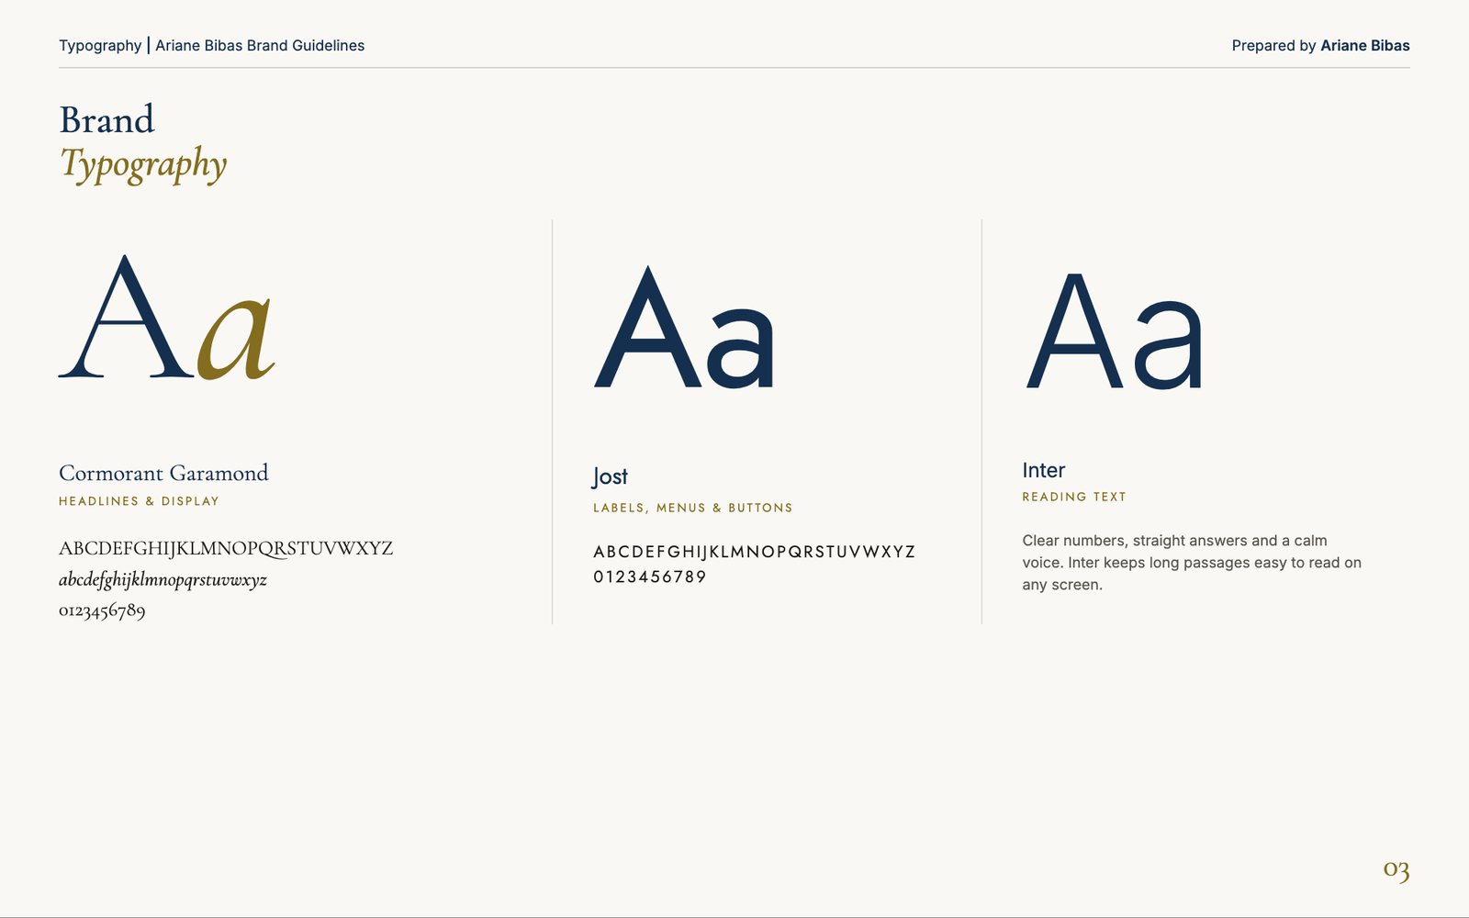Click the Jost numerals '0123456789'
Screen dimensions: 1469x918
(650, 577)
